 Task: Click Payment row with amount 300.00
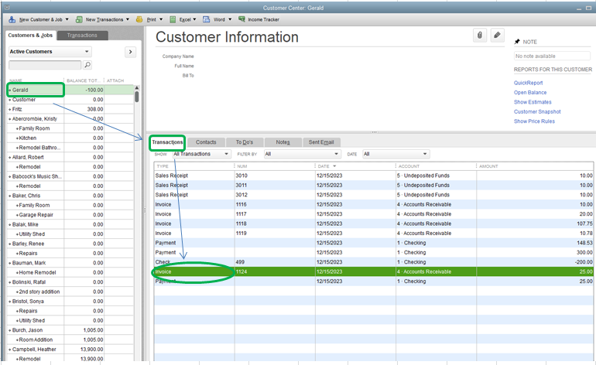tap(373, 253)
